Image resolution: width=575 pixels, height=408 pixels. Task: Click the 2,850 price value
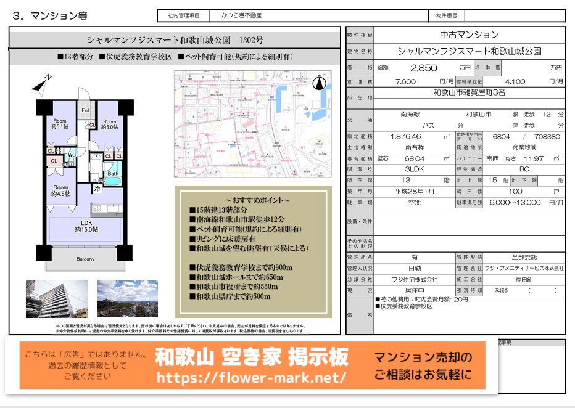(x=423, y=68)
